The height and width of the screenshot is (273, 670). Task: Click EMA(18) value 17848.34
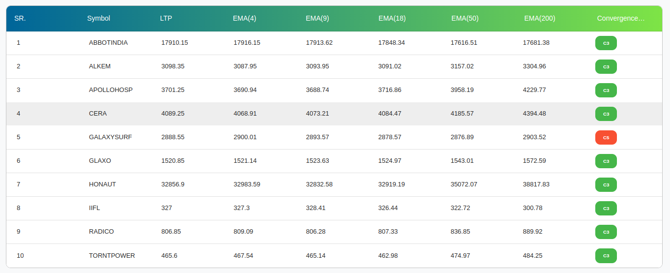[392, 43]
